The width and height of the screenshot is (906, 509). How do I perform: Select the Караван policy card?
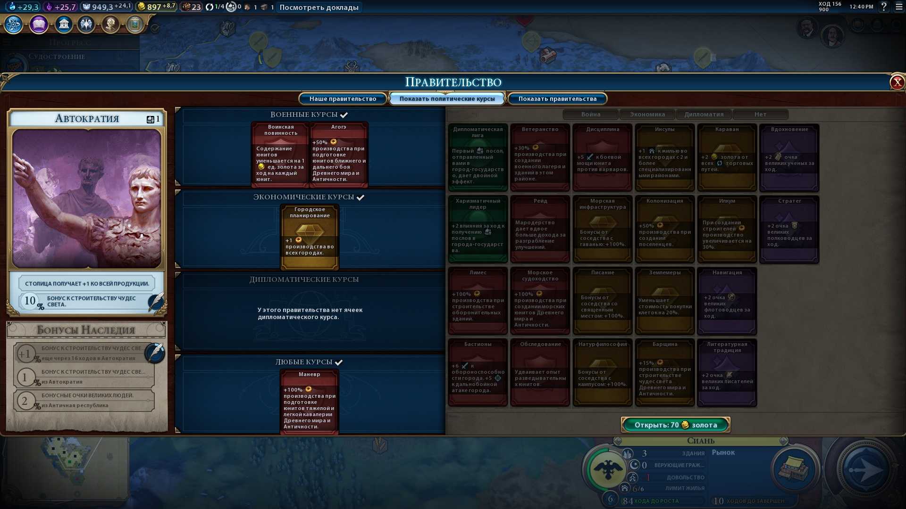pyautogui.click(x=727, y=157)
